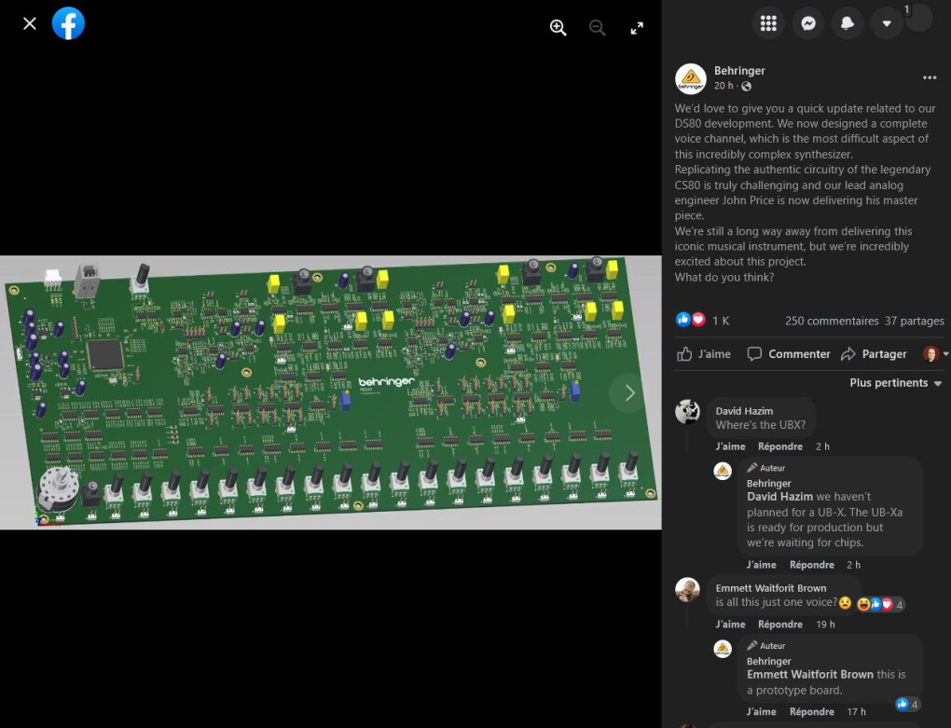Click the Behringer name in the UB-Xa reply
Screen dimensions: 951x728
tap(768, 484)
